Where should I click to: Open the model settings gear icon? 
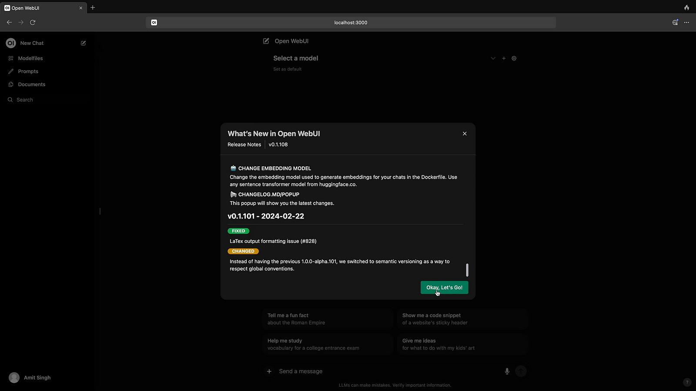tap(514, 58)
